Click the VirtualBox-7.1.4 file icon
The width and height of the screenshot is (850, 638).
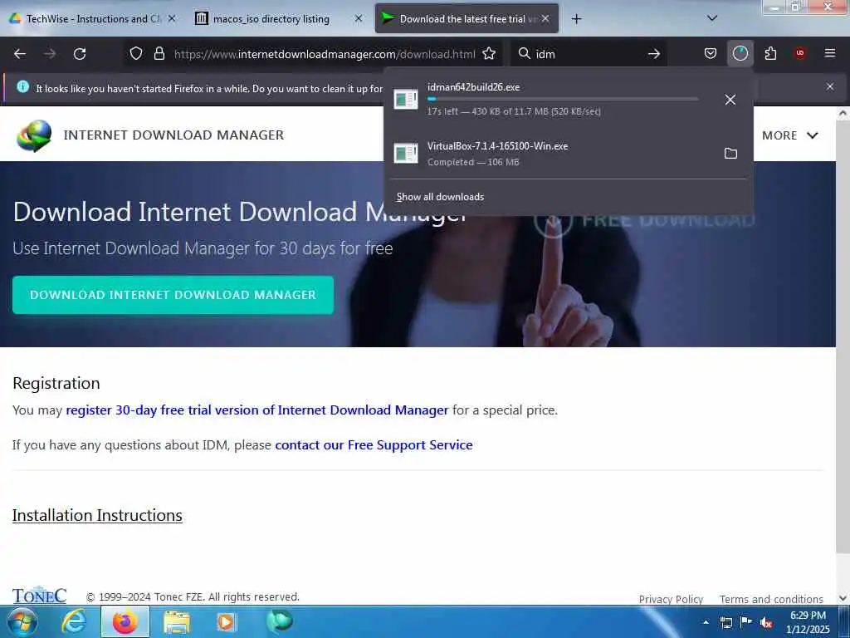click(405, 154)
